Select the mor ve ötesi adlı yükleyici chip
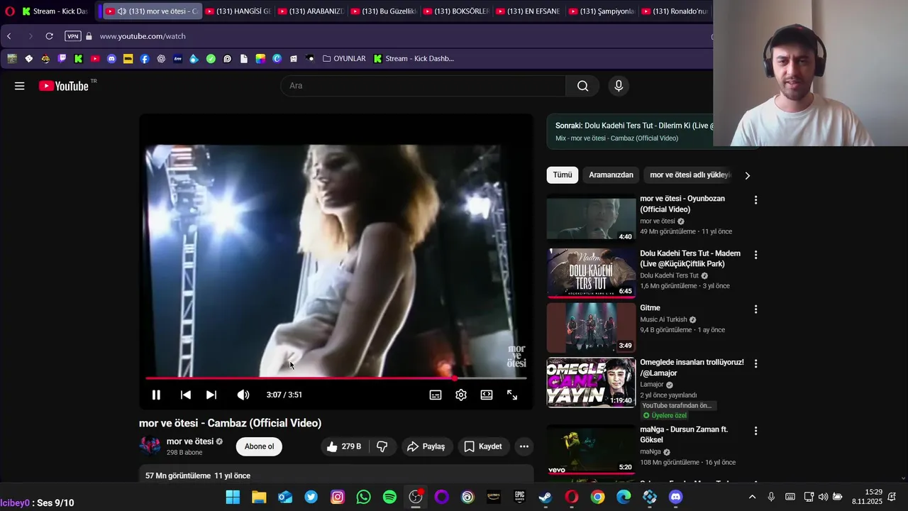 690,175
